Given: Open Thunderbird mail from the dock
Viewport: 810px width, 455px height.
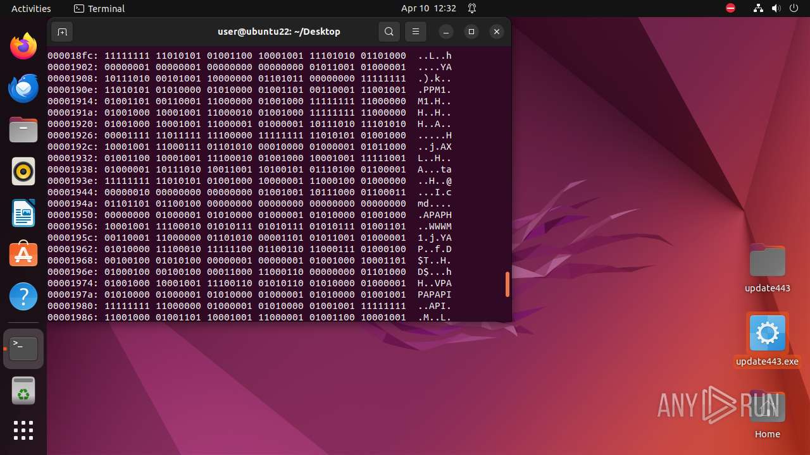Looking at the screenshot, I should pyautogui.click(x=23, y=88).
